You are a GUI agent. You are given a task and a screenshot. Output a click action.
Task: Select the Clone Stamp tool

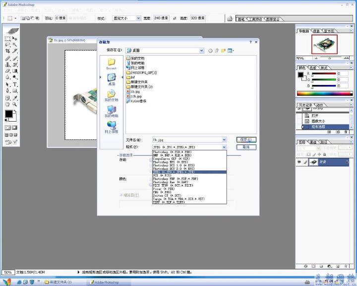tap(8, 65)
